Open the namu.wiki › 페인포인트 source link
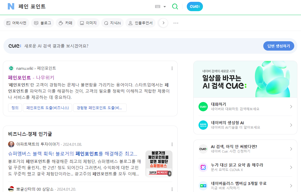Viewport: 301px width, 192px height. point(36,68)
